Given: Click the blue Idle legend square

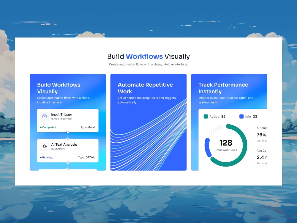Looking at the screenshot, I should point(241,117).
